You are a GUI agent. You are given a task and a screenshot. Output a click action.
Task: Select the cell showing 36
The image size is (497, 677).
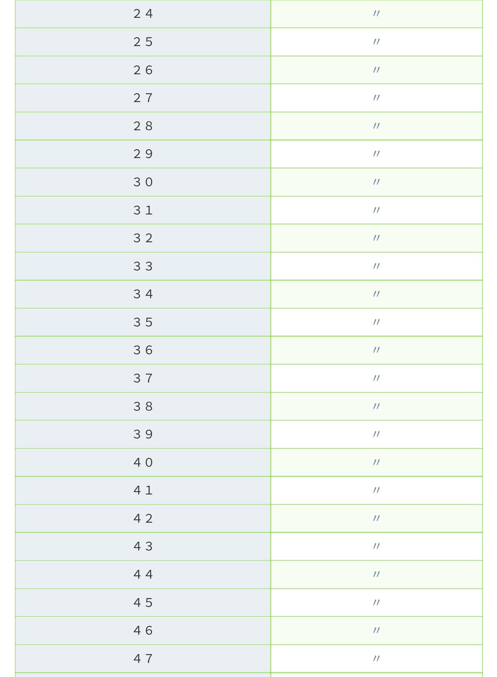click(x=143, y=351)
